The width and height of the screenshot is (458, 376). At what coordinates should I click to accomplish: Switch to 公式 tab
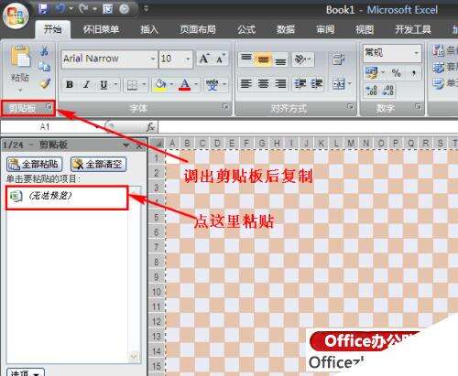point(246,29)
